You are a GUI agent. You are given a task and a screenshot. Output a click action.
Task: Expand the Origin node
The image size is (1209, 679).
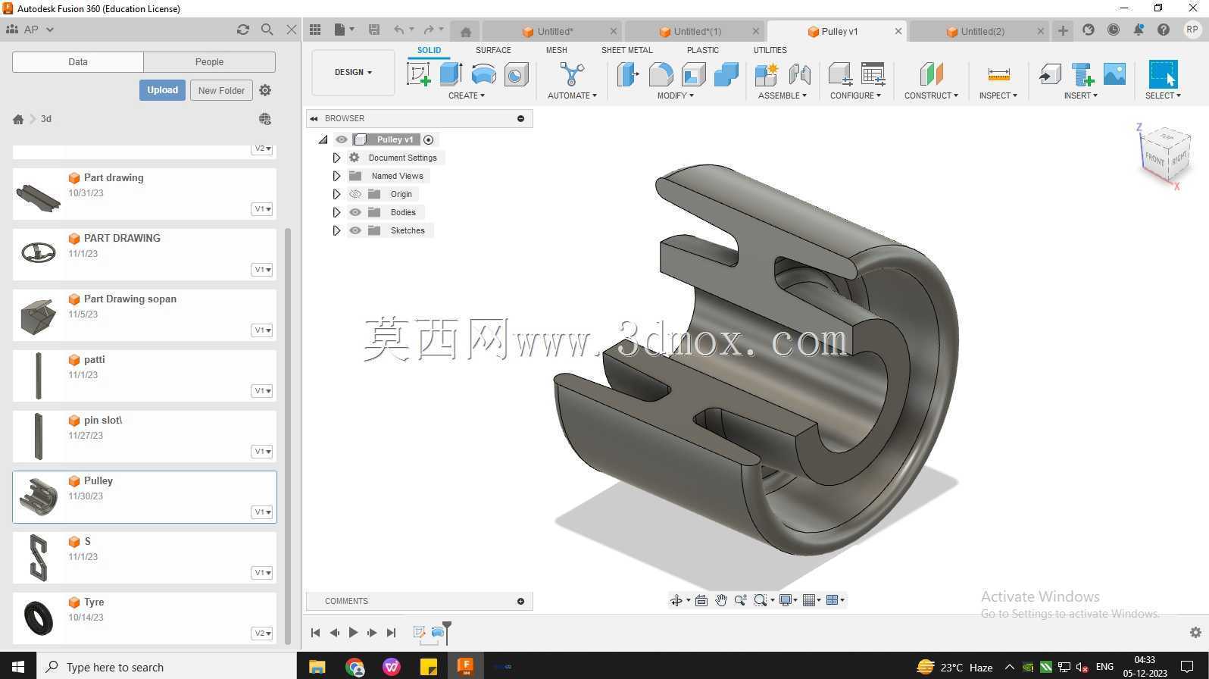pyautogui.click(x=336, y=194)
